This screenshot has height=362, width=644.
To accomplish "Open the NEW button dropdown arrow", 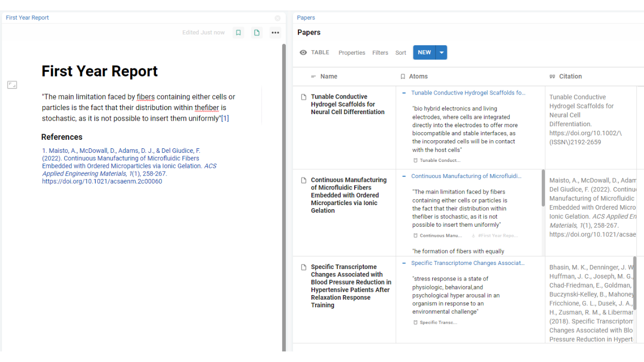I will pyautogui.click(x=441, y=52).
